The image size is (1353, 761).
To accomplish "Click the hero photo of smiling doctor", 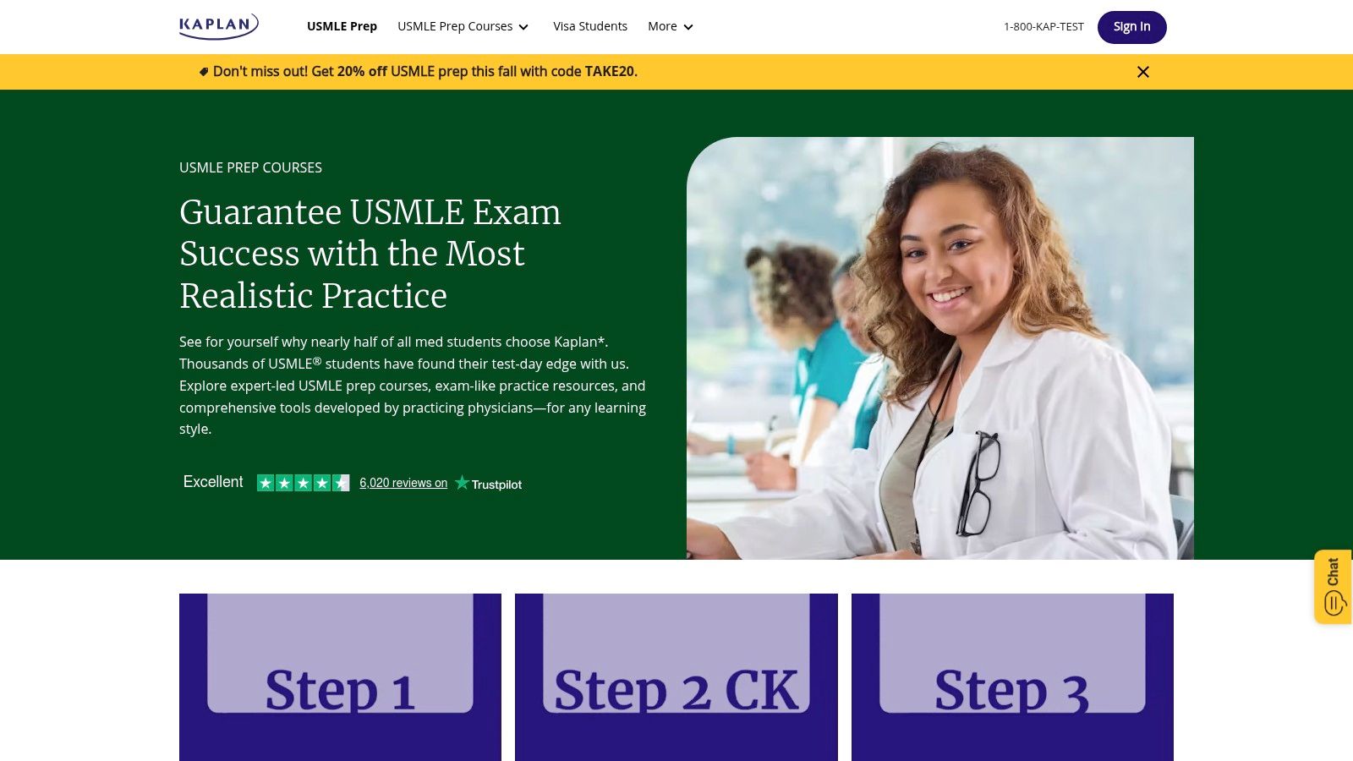I will point(940,348).
